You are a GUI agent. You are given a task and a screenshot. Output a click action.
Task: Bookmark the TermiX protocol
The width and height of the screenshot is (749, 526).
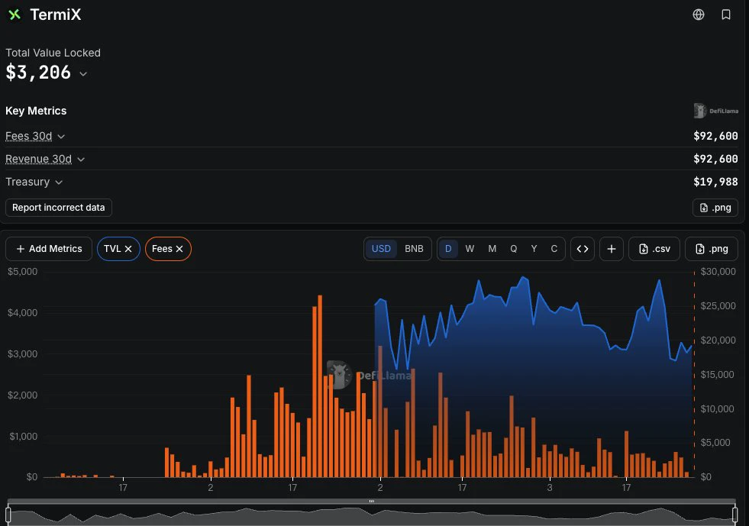pyautogui.click(x=725, y=15)
